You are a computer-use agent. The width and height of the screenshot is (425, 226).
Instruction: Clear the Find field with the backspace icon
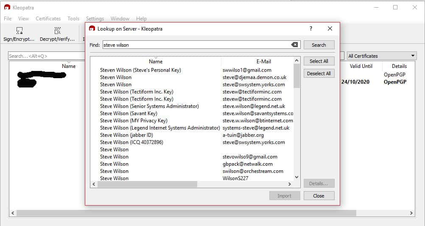click(294, 45)
